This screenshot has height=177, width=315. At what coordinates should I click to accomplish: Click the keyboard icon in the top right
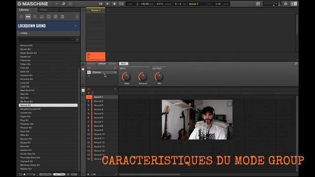[258, 4]
